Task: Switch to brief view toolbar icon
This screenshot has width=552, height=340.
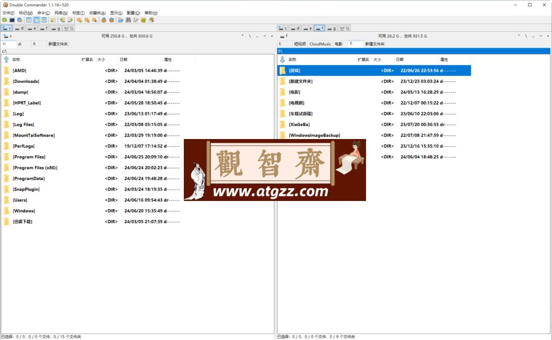Action: tap(29, 20)
